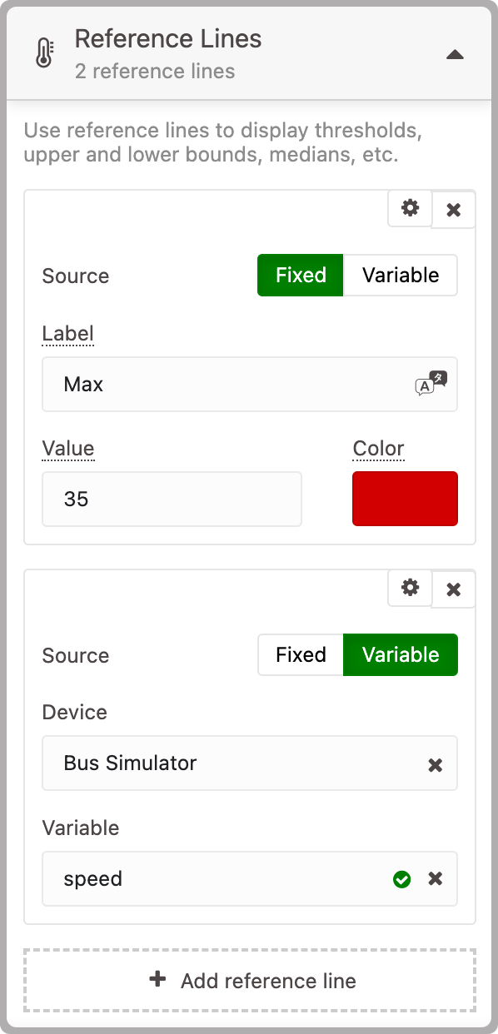Click the translate icon in Label field
Image resolution: width=498 pixels, height=1034 pixels.
(x=431, y=384)
